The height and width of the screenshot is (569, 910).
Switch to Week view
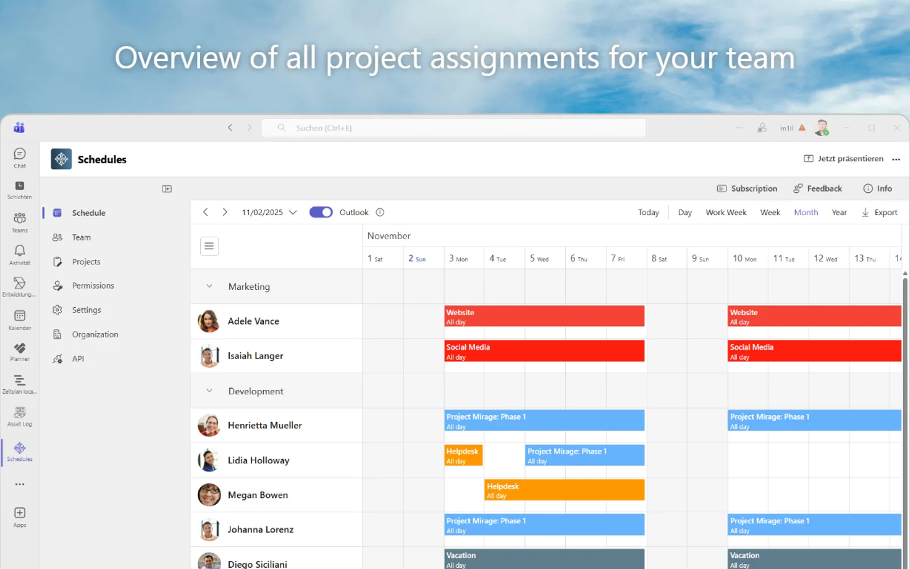[x=770, y=212]
